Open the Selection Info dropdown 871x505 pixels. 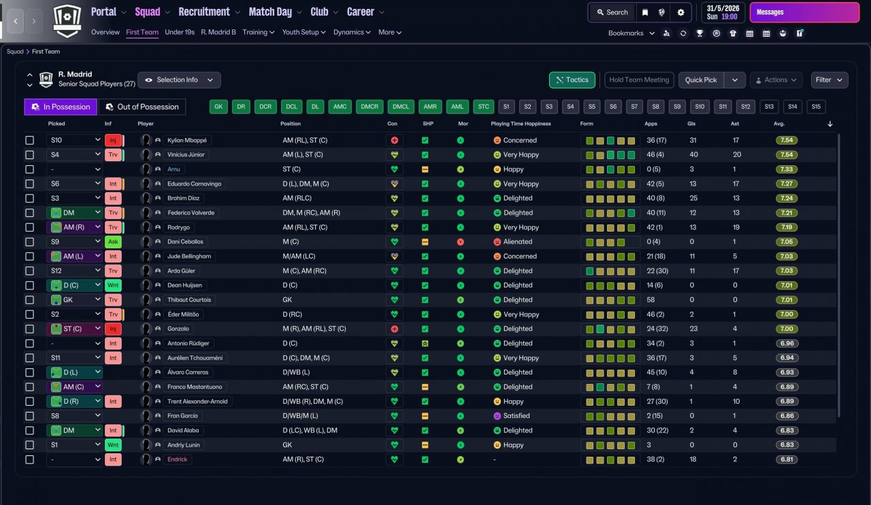[x=179, y=80]
